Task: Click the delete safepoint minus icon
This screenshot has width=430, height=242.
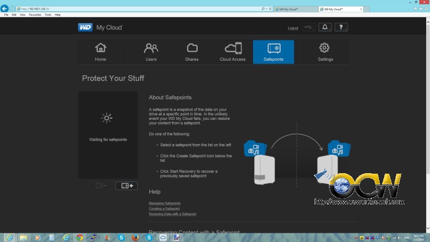Action: click(101, 186)
